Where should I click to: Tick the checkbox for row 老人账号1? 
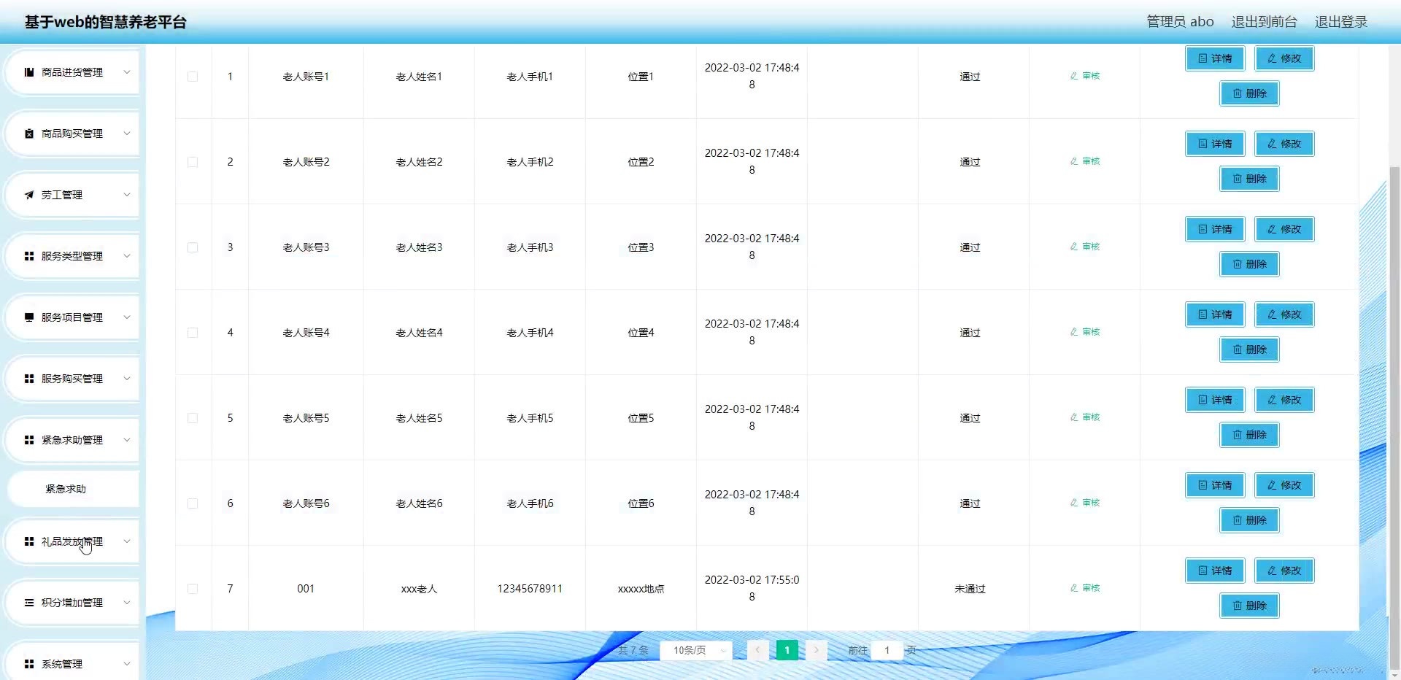coord(193,77)
